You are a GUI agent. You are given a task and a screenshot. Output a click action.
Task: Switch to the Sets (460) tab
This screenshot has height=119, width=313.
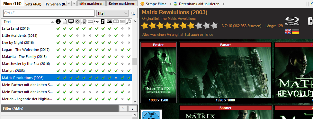click(x=33, y=4)
